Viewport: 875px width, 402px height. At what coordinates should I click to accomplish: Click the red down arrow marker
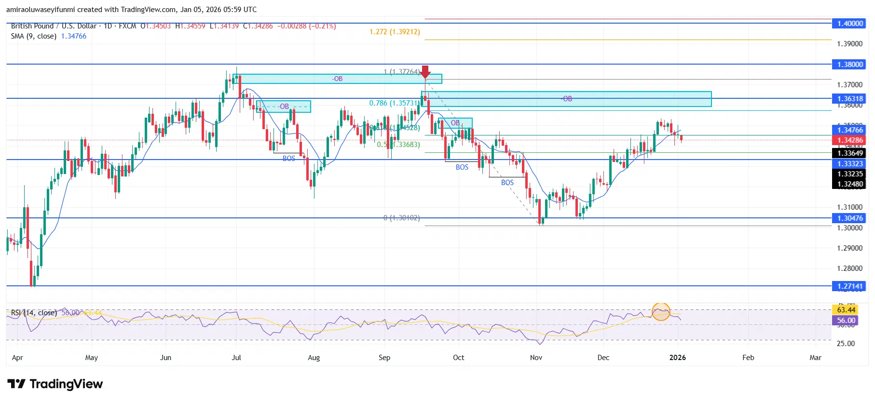(425, 72)
